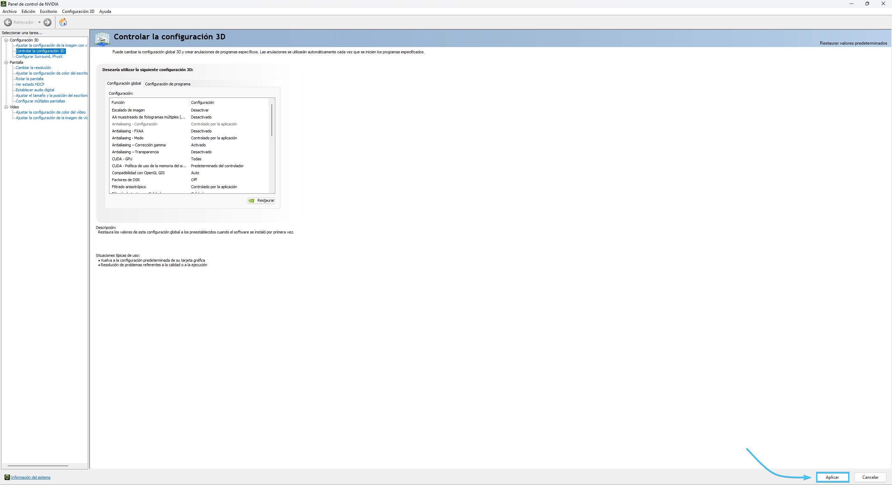The image size is (892, 485).
Task: Select Ajustar la configuración de la imagen con vista previa
Action: click(x=52, y=45)
